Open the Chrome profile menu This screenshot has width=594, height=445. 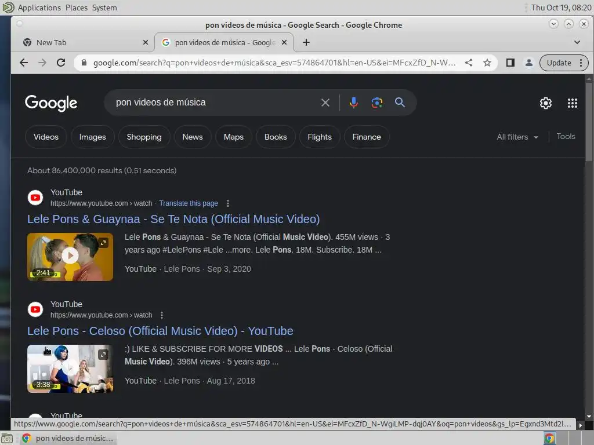(529, 63)
